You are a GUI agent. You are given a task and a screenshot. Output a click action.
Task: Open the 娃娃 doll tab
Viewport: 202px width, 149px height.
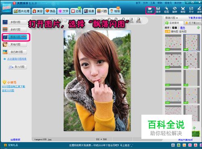tap(115, 11)
